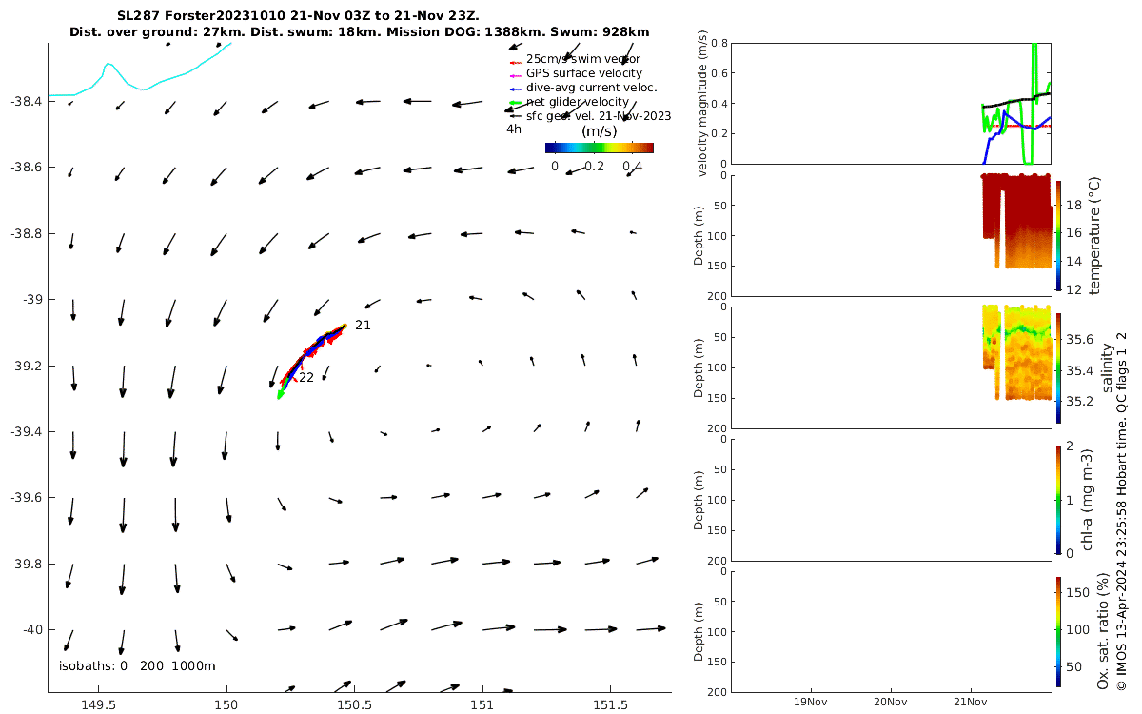Click the '25cm/s swim vector' legend entry
Viewport: 1142px width, 714px height.
point(582,59)
